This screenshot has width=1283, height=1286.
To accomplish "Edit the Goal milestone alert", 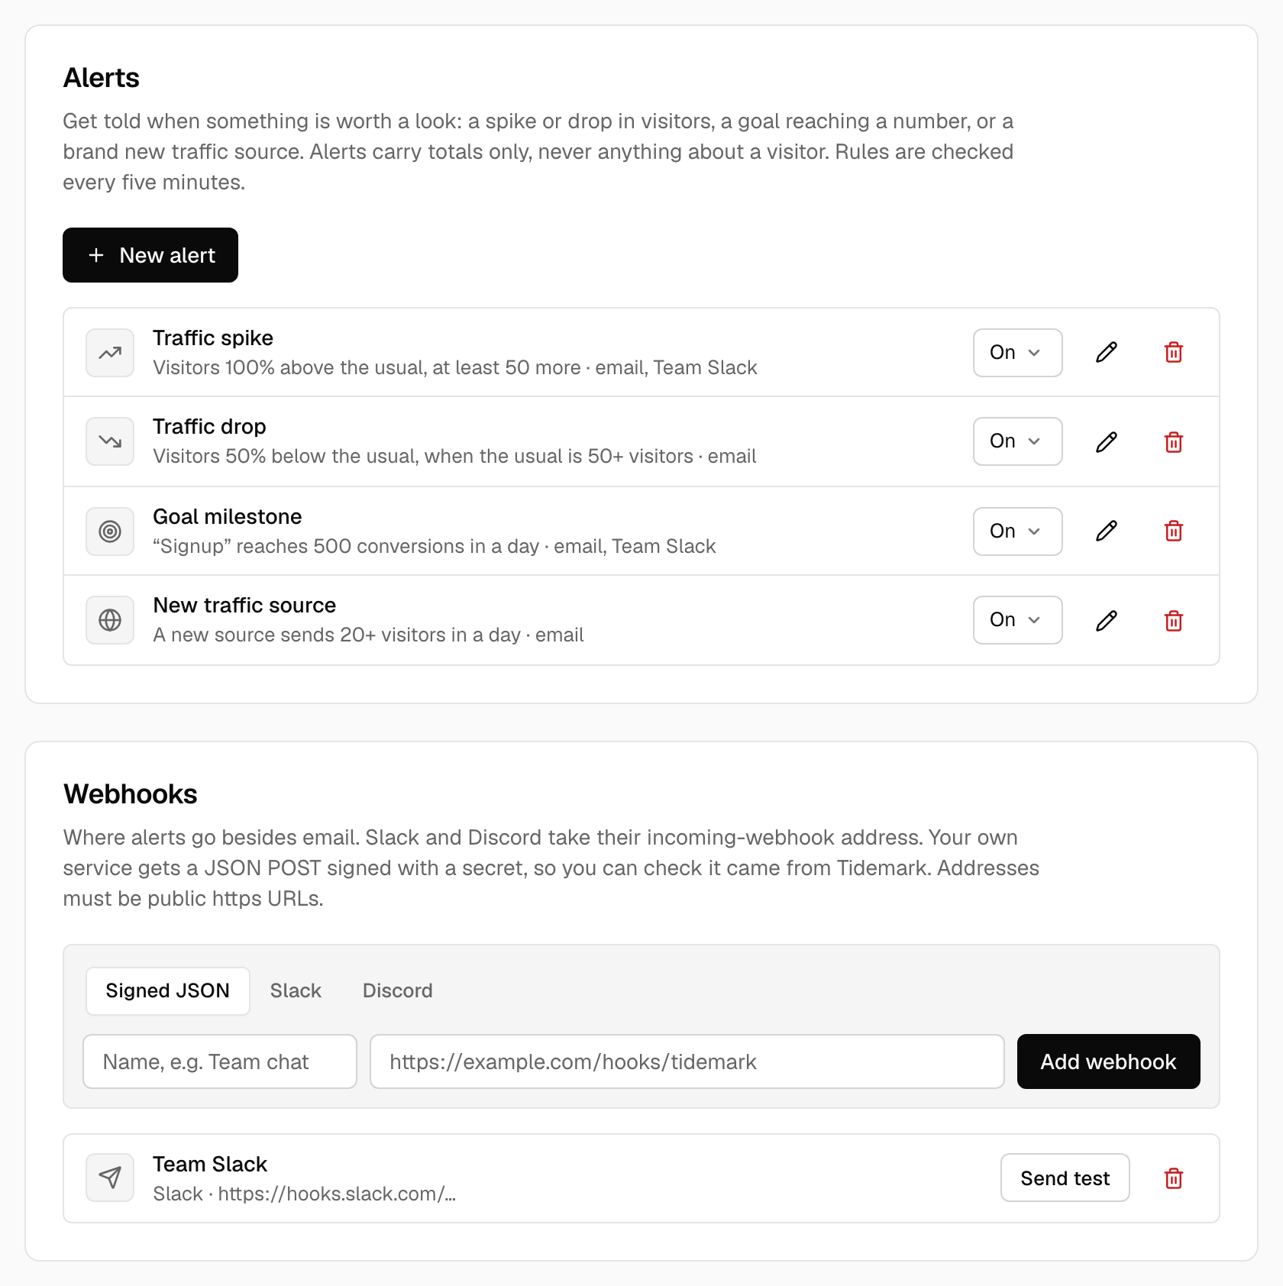I will tap(1107, 532).
